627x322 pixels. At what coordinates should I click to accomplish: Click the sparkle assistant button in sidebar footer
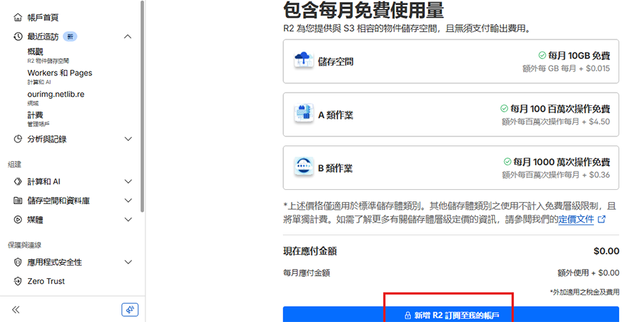pos(130,309)
